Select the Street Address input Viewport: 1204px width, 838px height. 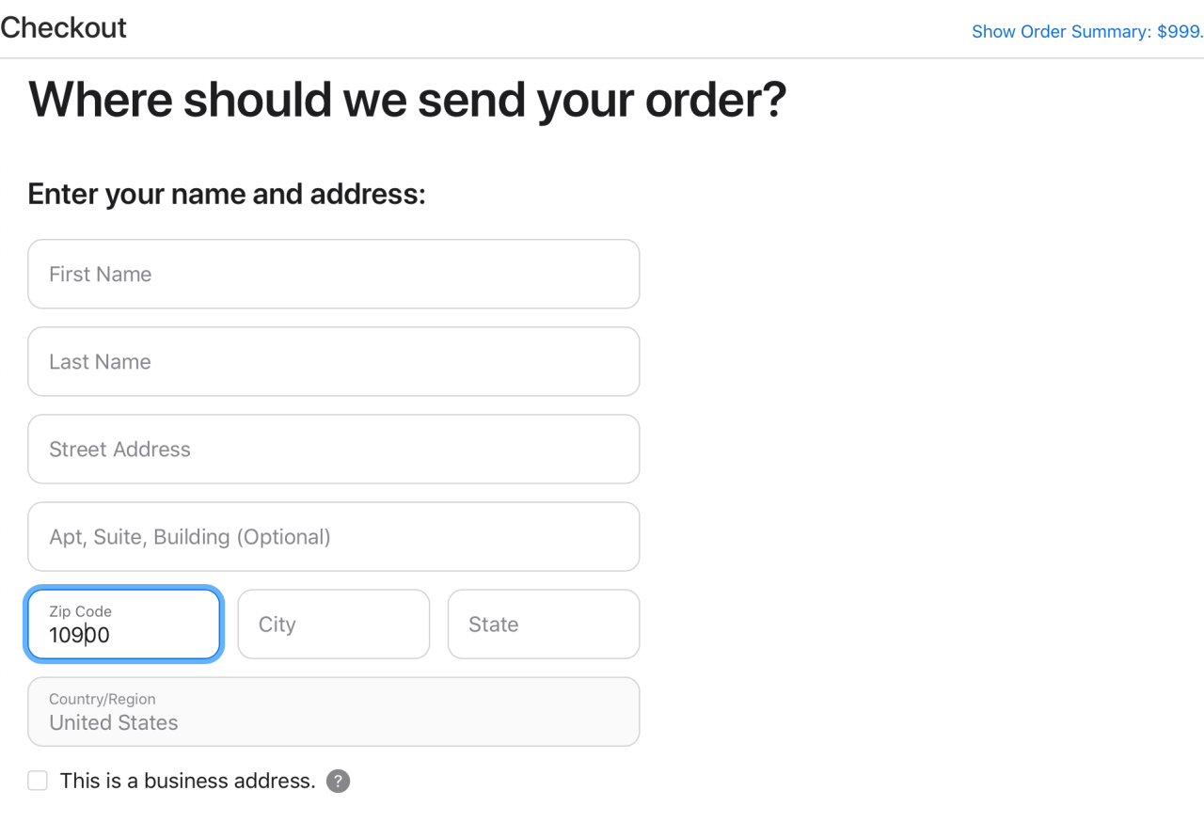334,449
